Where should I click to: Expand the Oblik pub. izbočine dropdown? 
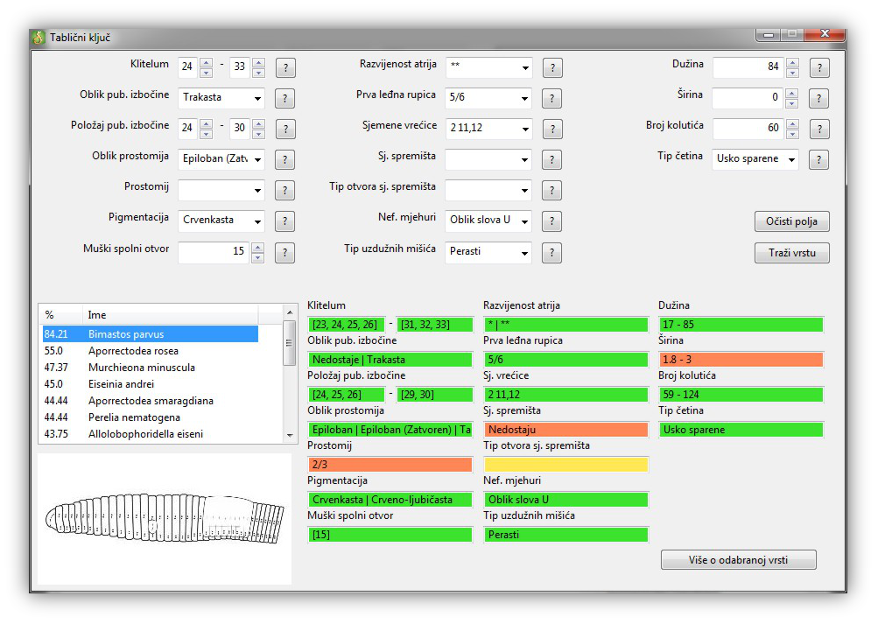(257, 99)
